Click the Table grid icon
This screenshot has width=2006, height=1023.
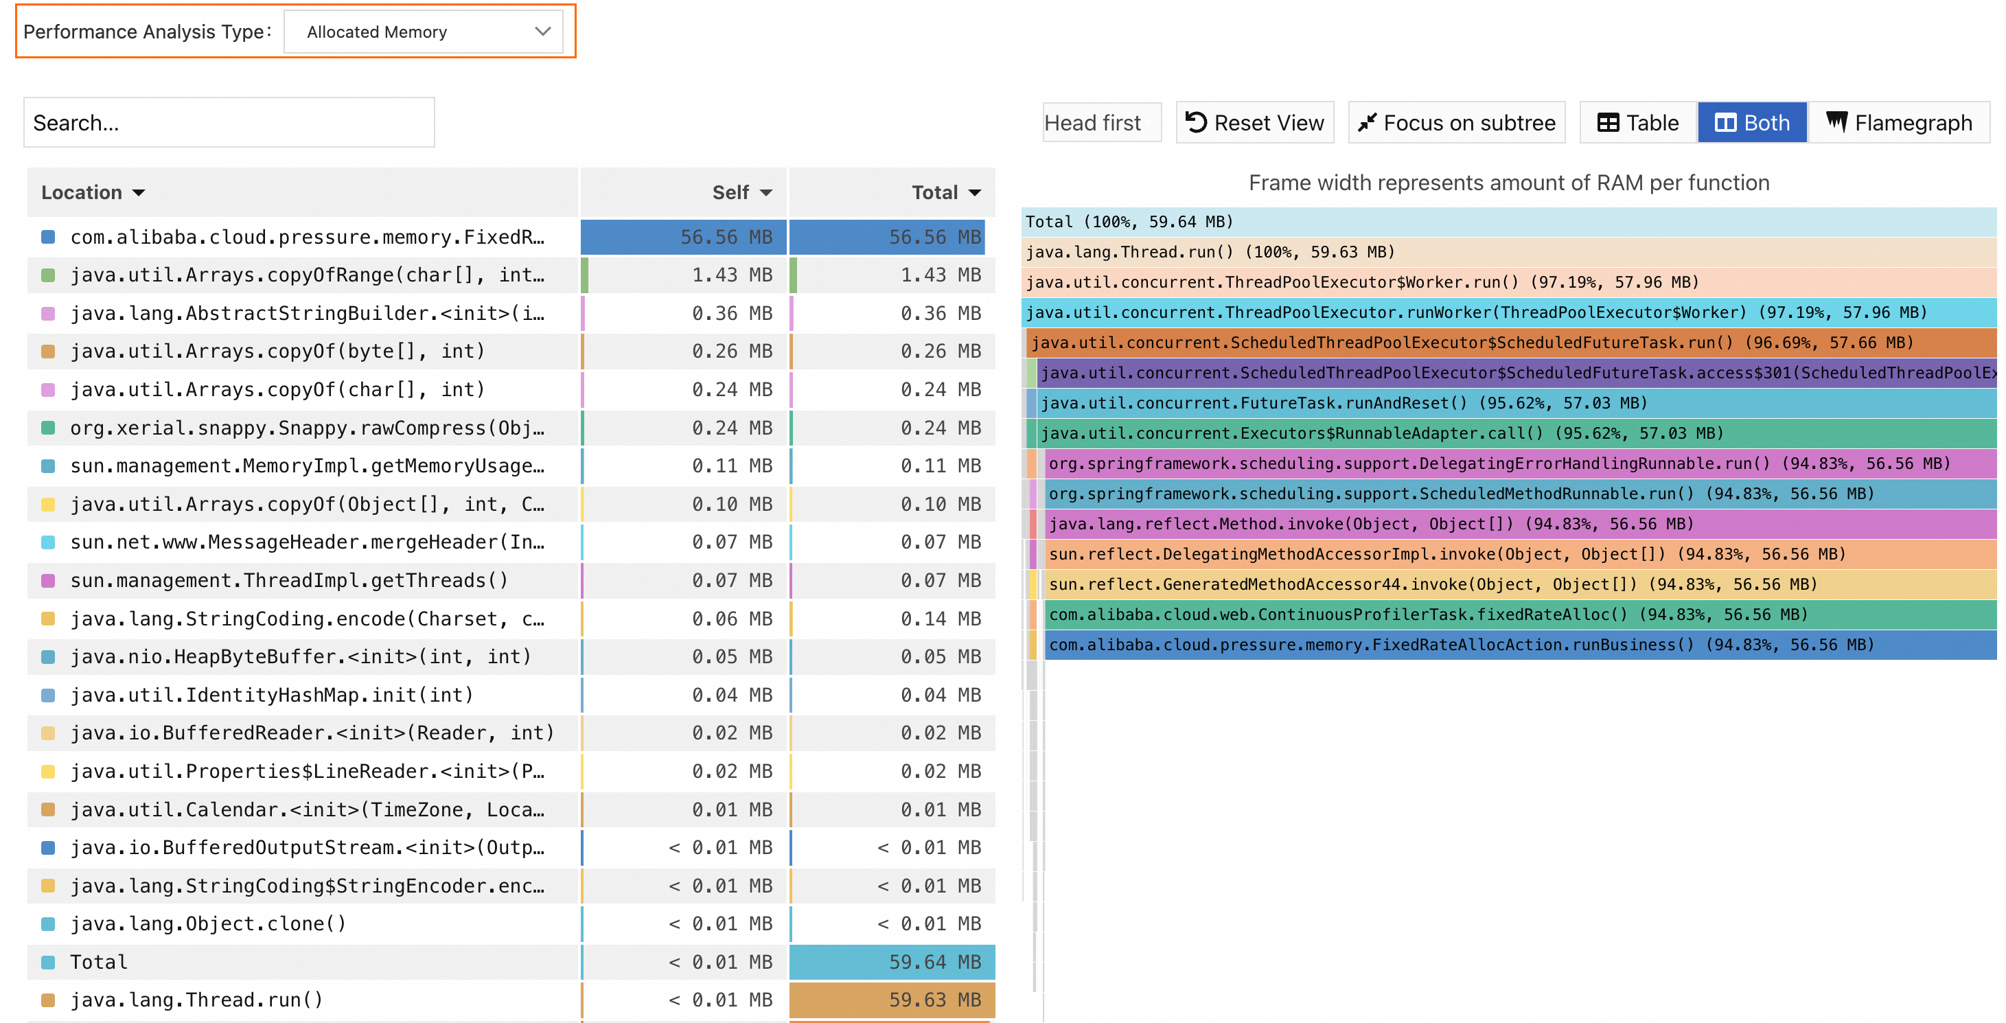click(1608, 122)
